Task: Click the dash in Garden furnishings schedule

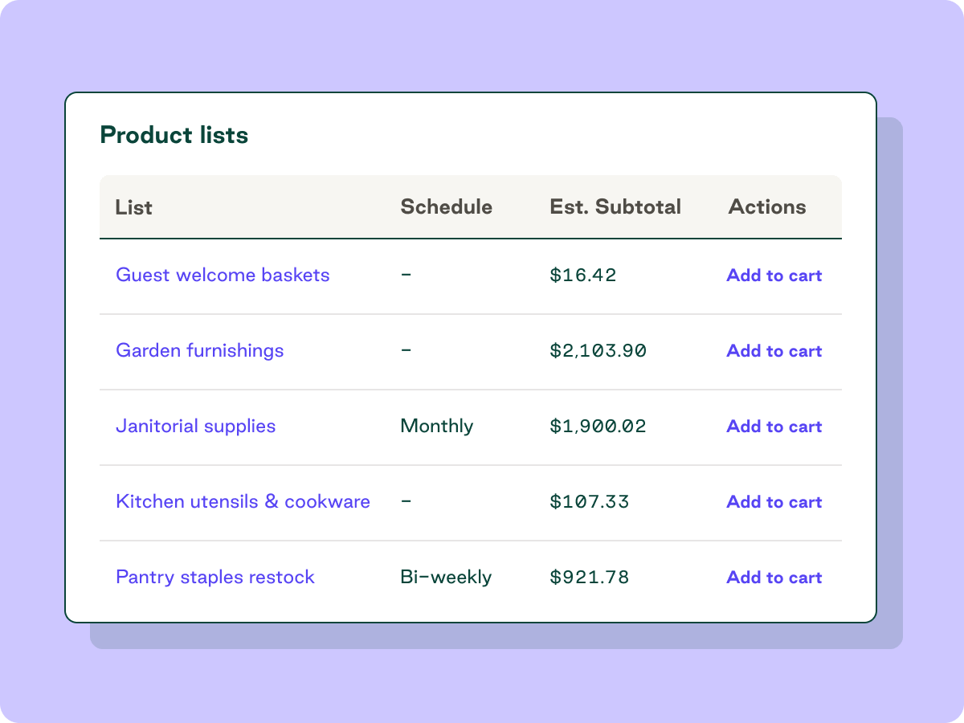Action: (406, 350)
